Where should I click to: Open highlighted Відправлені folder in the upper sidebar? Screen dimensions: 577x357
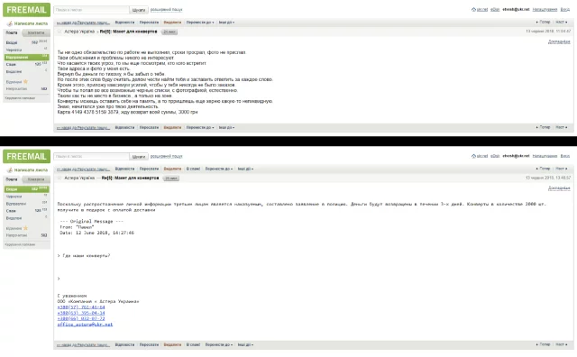(26, 57)
